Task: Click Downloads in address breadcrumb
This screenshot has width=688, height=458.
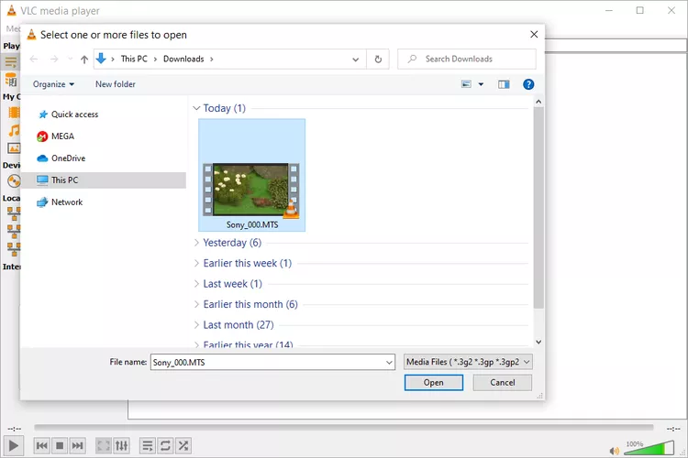Action: point(183,60)
